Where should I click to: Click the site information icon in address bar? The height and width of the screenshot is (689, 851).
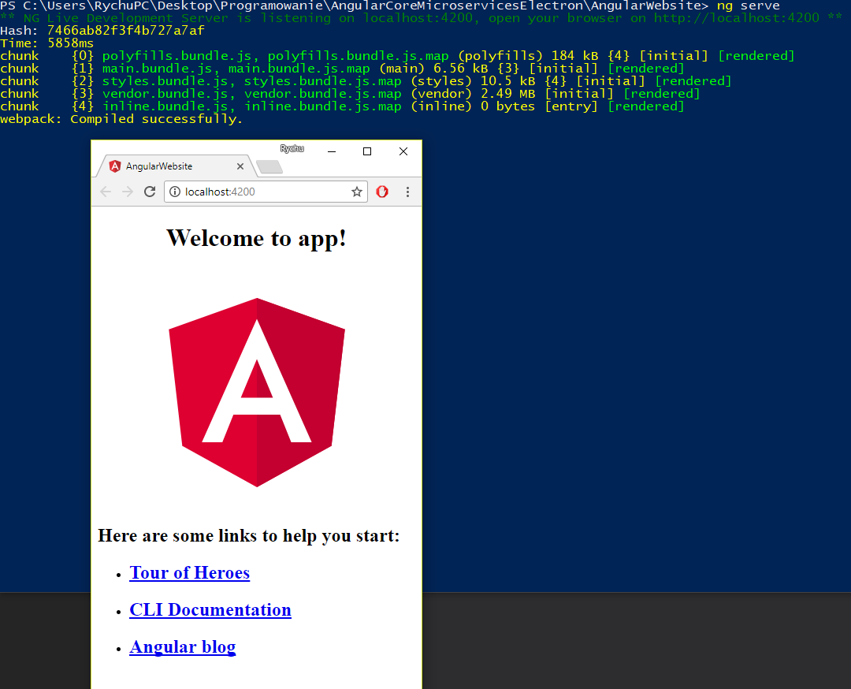coord(175,192)
